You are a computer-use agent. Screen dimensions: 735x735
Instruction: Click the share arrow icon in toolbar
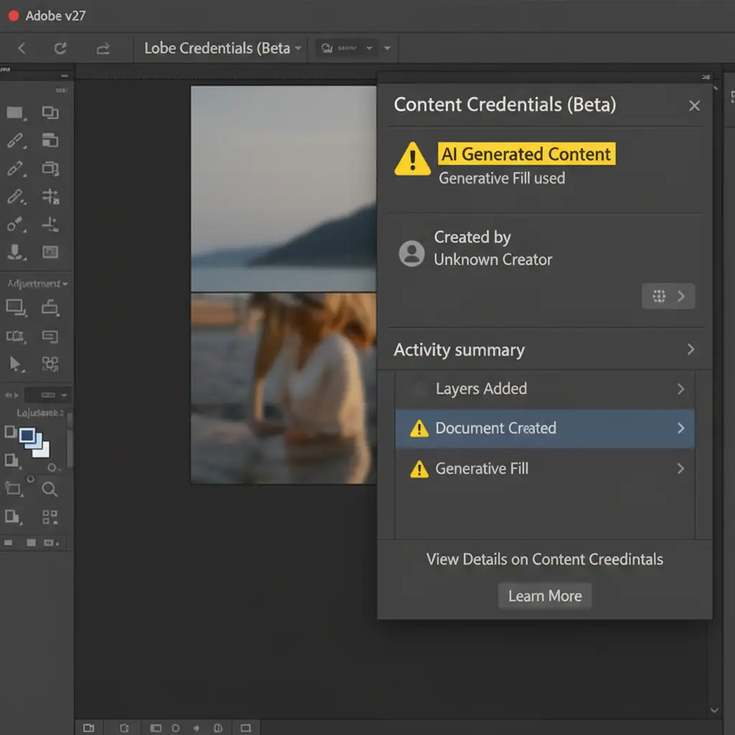(x=103, y=48)
